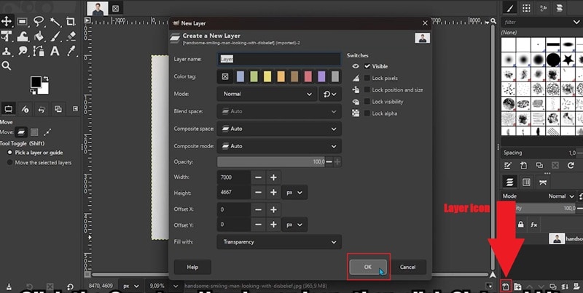The image size is (583, 293).
Task: Switch to the Fonts tab
Action: pyautogui.click(x=543, y=8)
